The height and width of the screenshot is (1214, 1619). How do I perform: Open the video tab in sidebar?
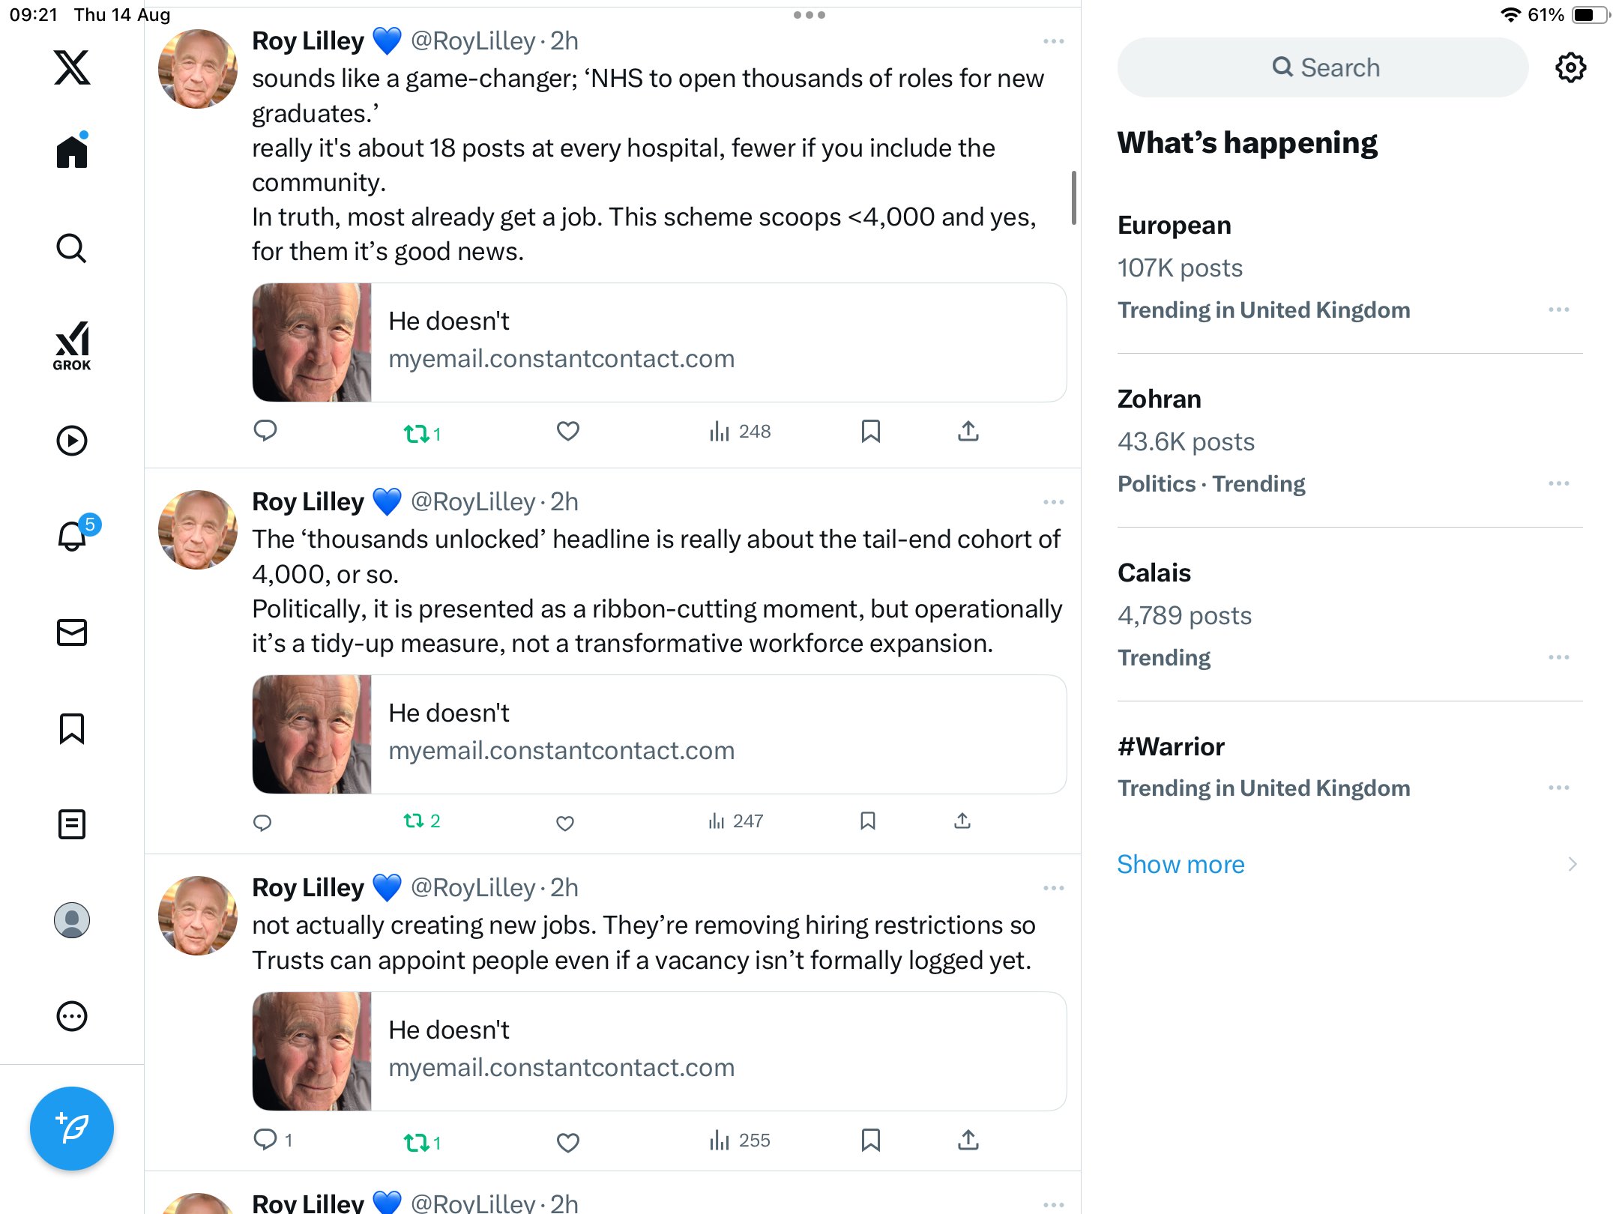pos(72,441)
